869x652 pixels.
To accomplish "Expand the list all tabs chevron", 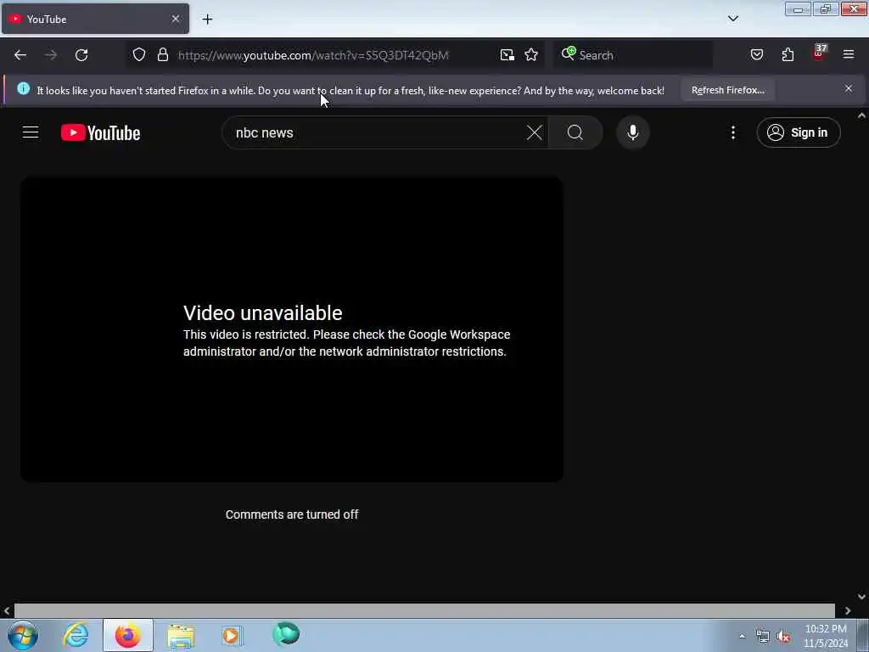I will point(732,19).
